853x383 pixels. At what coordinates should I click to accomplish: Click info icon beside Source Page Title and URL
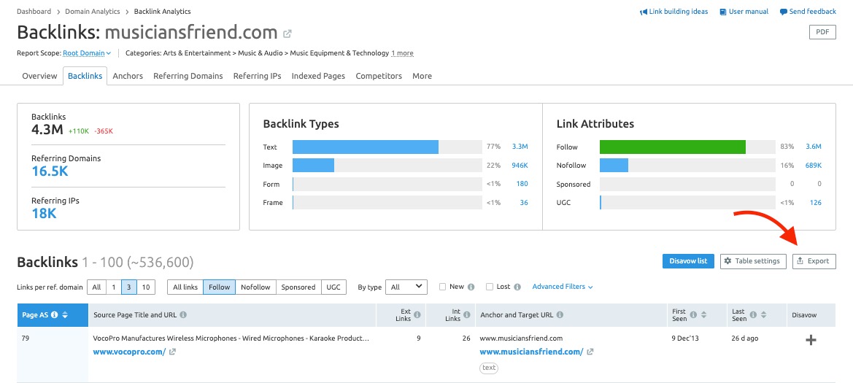click(x=183, y=315)
